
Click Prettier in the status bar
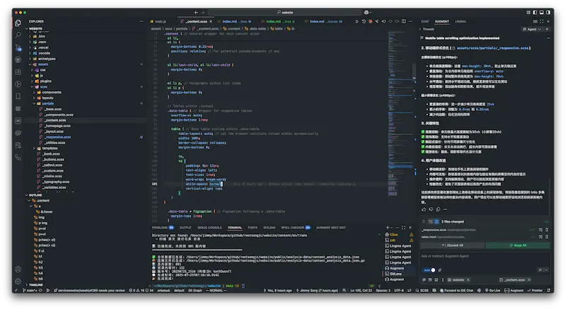pyautogui.click(x=535, y=290)
